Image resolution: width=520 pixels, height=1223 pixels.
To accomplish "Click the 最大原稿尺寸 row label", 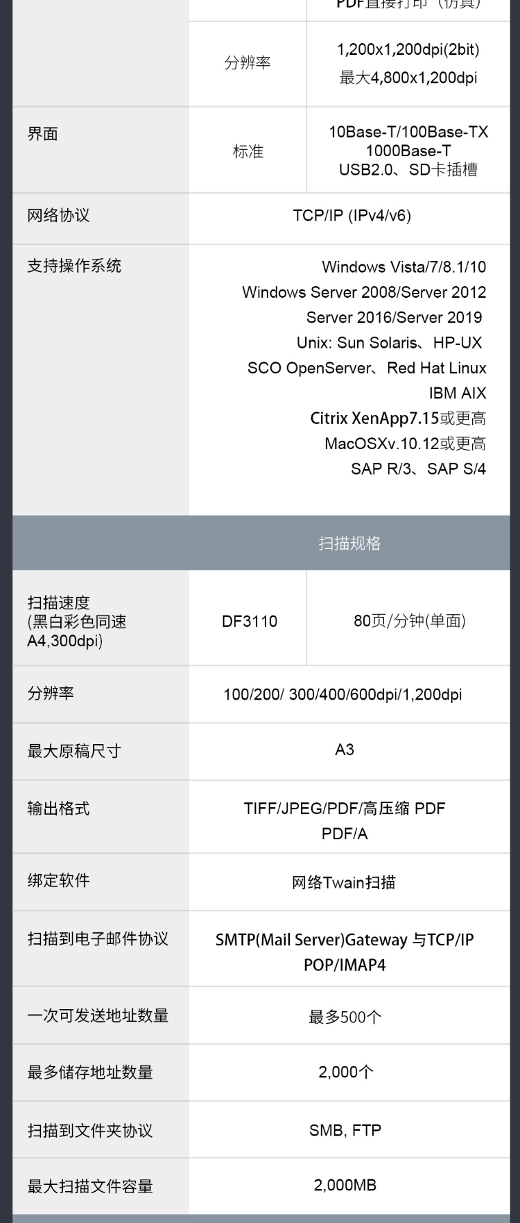I will tap(74, 751).
